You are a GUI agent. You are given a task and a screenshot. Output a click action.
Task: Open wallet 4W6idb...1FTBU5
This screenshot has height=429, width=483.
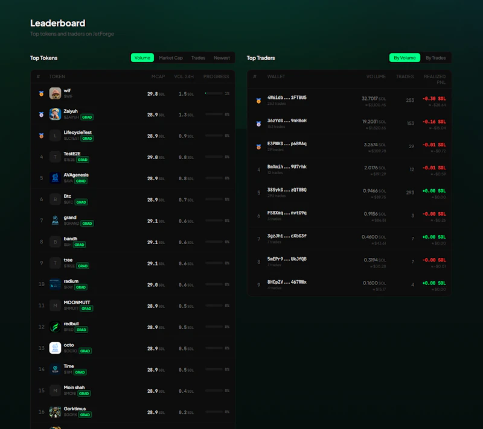287,98
